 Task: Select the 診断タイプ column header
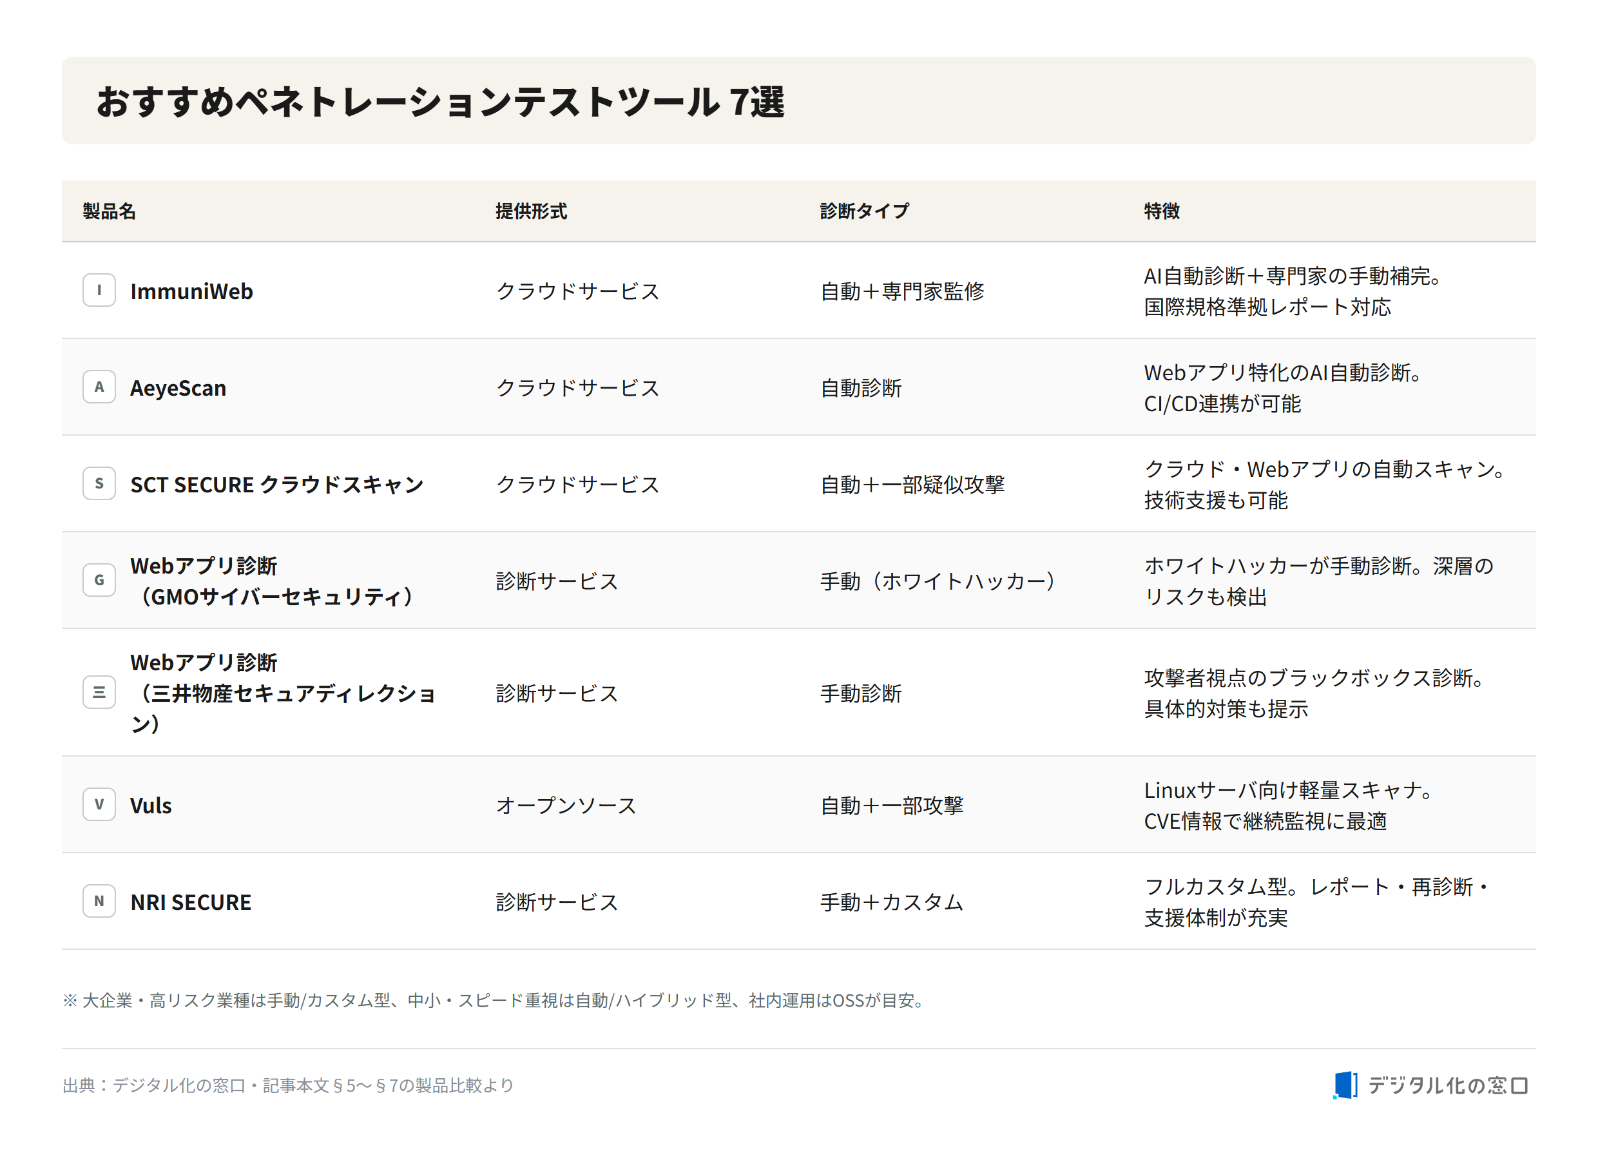pyautogui.click(x=865, y=211)
